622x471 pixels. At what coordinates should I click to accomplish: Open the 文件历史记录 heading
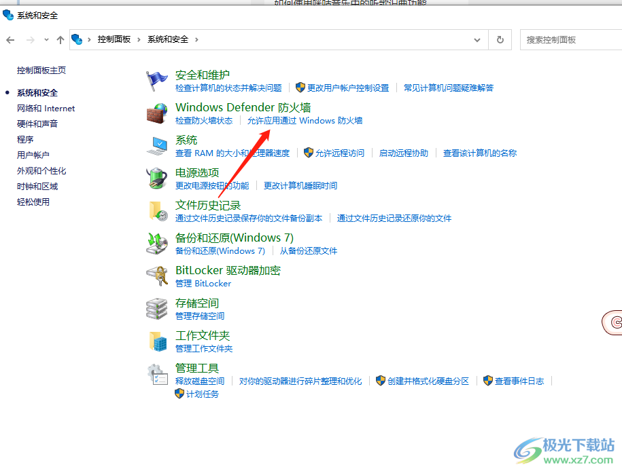point(208,205)
